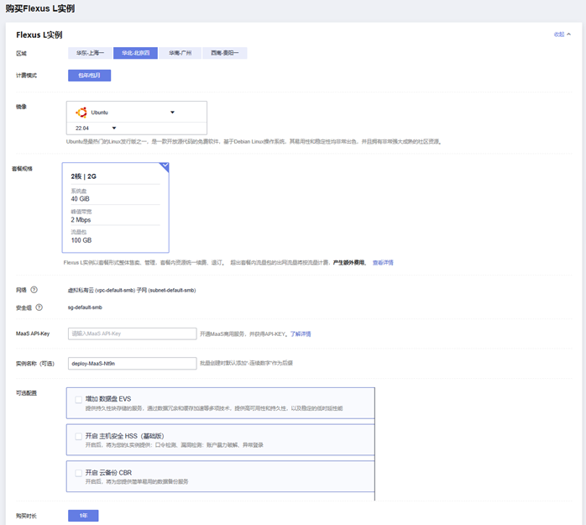Choose the 1年 purchase duration
Image resolution: width=586 pixels, height=525 pixels.
[83, 515]
